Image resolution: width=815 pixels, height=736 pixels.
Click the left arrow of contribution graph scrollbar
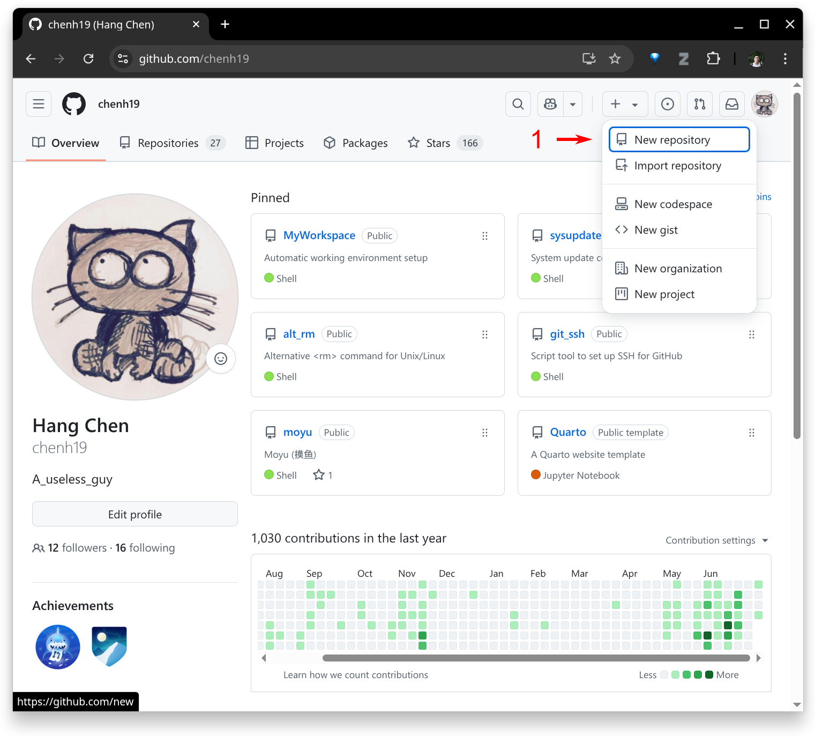point(264,658)
